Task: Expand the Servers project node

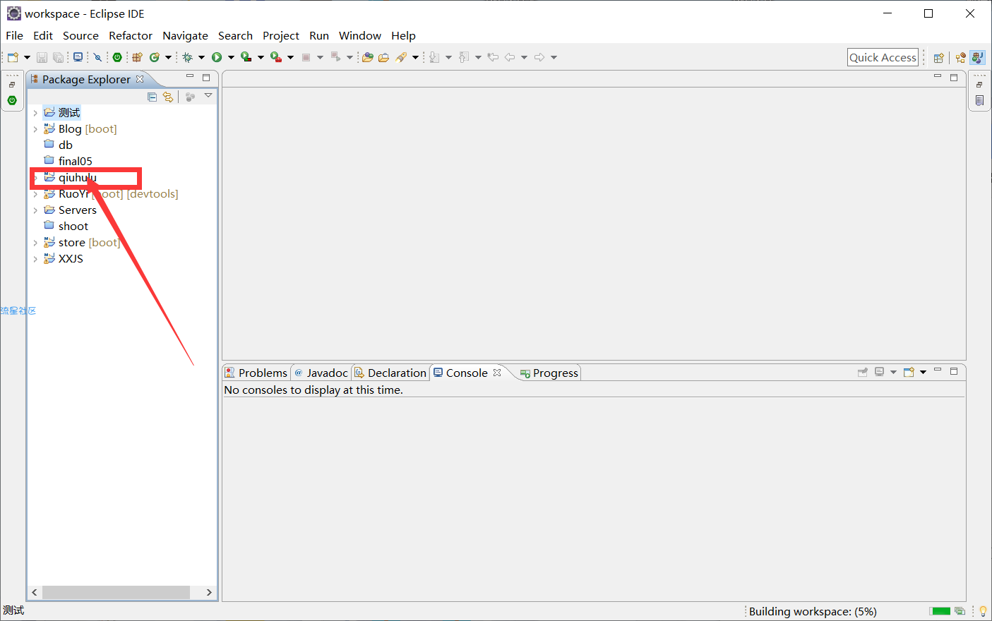Action: (x=35, y=210)
